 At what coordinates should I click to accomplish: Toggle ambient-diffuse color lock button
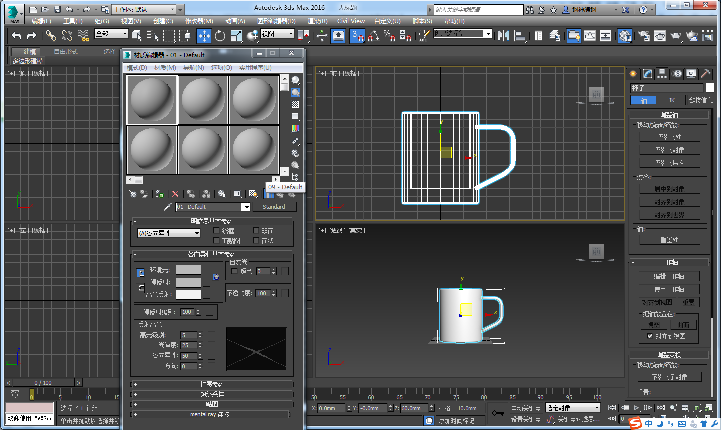141,273
